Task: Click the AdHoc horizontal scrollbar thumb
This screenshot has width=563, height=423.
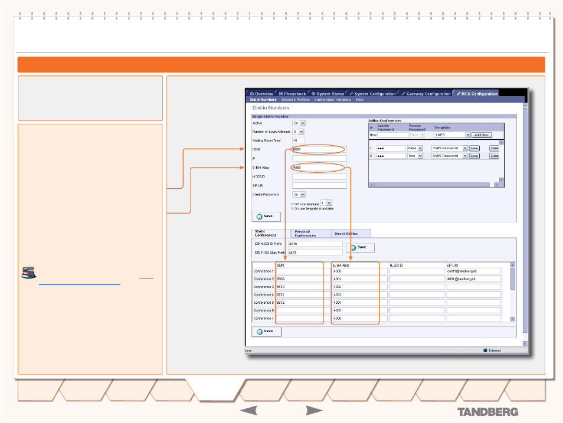Action: pyautogui.click(x=431, y=185)
